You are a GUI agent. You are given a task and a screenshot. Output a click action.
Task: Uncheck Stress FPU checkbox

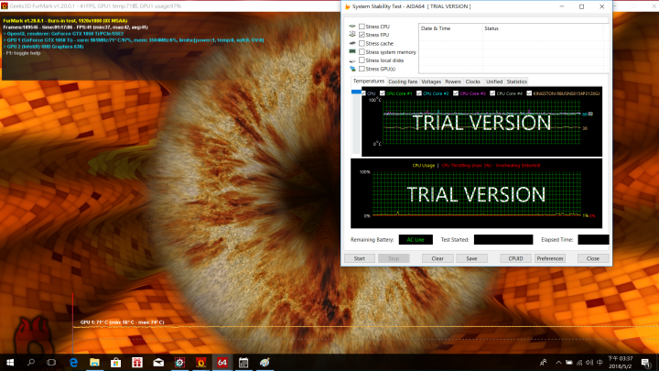click(x=362, y=35)
